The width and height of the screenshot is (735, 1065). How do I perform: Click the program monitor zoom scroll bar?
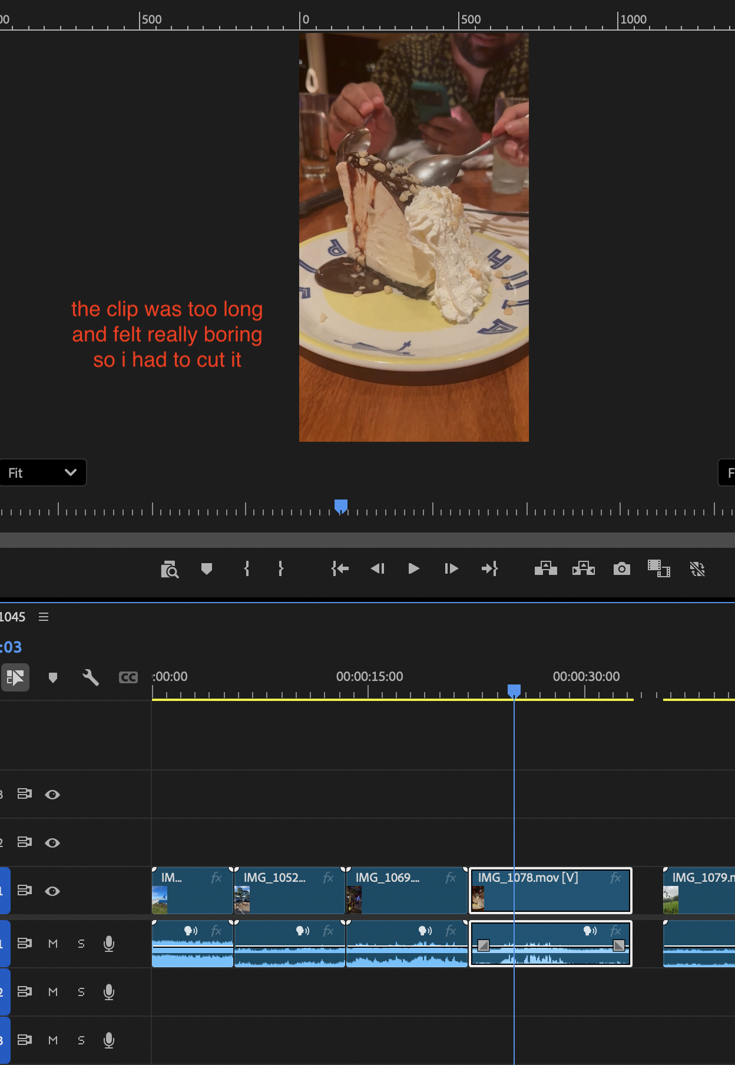point(367,540)
